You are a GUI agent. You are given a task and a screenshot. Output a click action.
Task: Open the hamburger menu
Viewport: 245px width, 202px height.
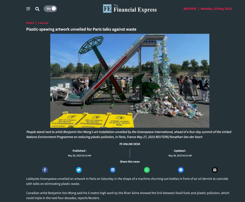coord(28,9)
